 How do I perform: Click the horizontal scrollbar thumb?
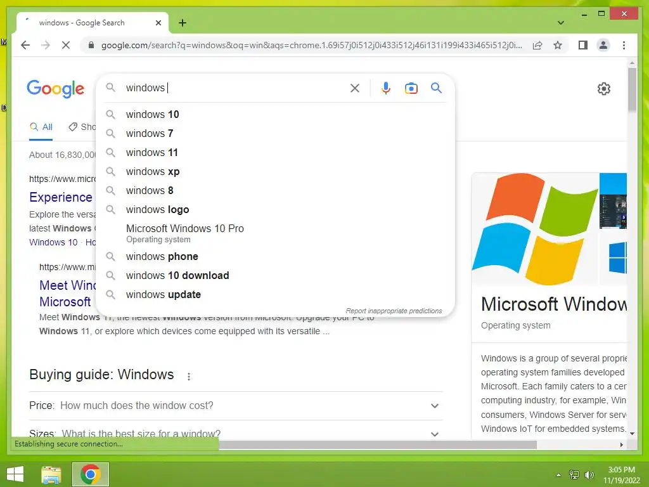(378, 445)
